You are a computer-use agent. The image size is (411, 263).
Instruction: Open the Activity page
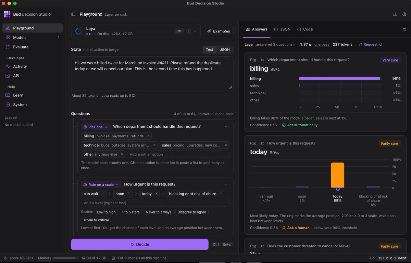click(x=33, y=66)
